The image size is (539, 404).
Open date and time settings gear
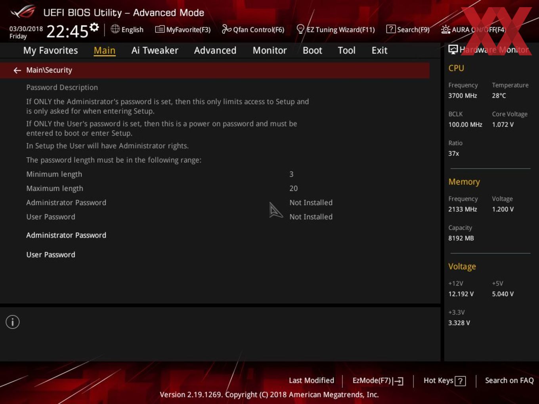[94, 27]
